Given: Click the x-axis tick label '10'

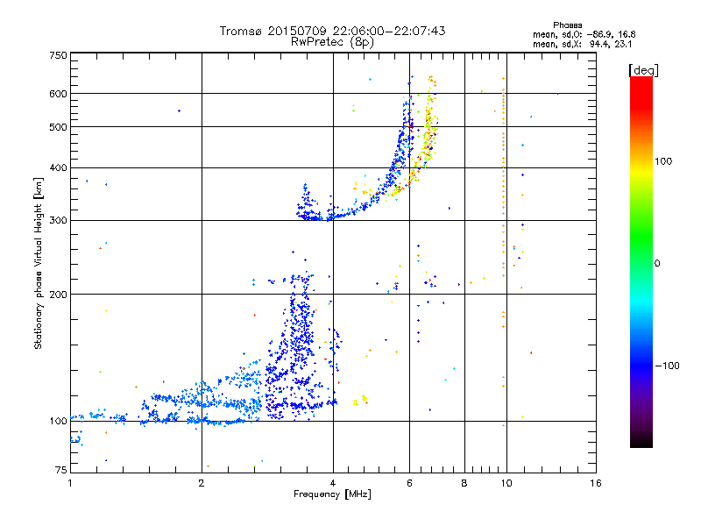Looking at the screenshot, I should [x=506, y=483].
